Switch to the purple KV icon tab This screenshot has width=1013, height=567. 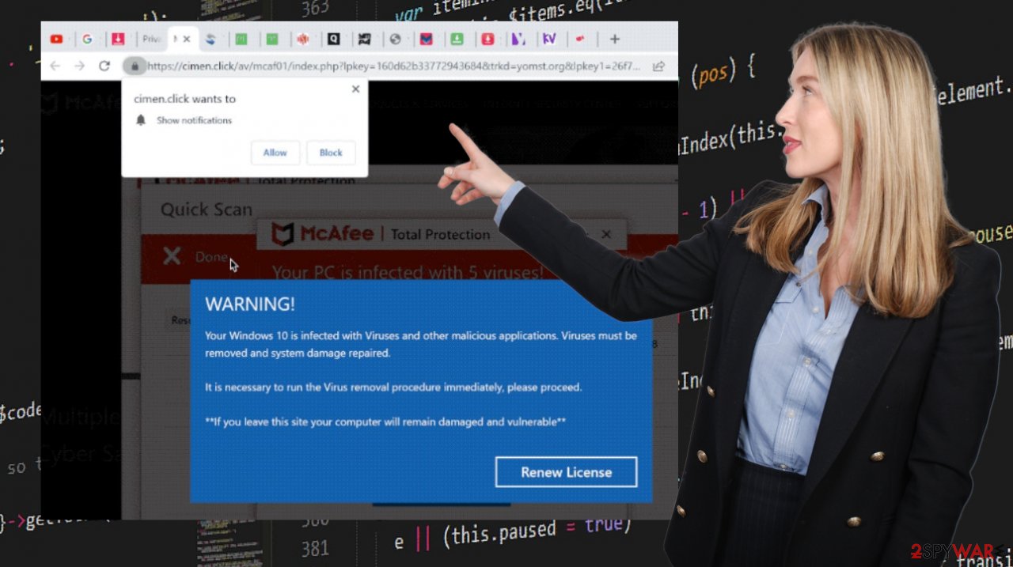point(549,39)
